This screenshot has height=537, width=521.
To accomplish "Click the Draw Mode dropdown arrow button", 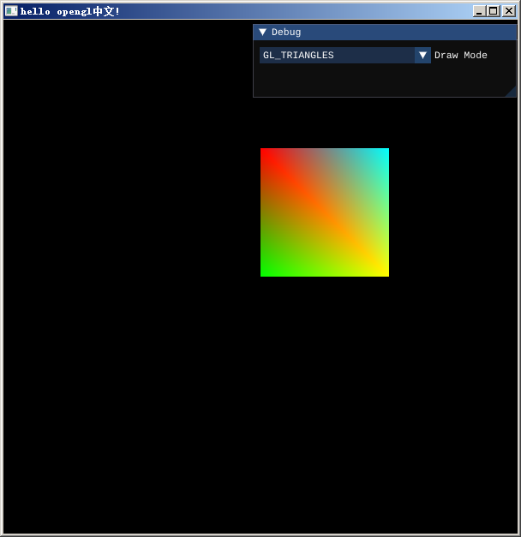I will coord(422,56).
